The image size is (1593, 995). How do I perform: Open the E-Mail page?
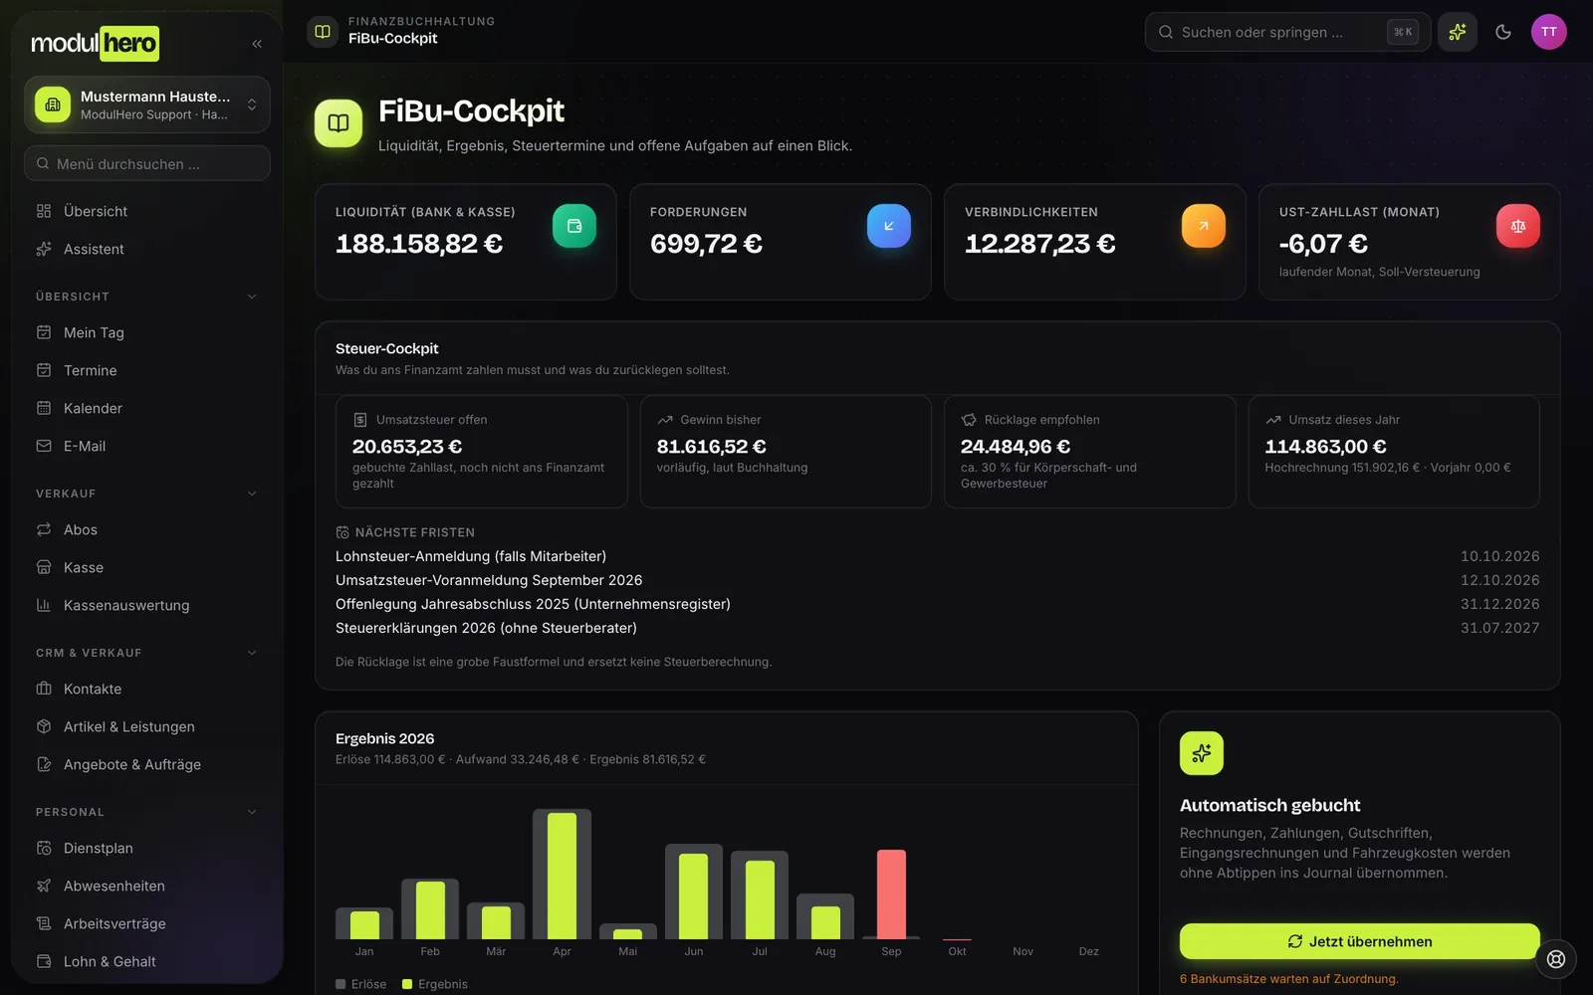[x=147, y=446]
